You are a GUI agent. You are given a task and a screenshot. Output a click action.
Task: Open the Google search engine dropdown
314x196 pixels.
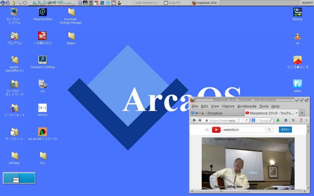(x=254, y=120)
